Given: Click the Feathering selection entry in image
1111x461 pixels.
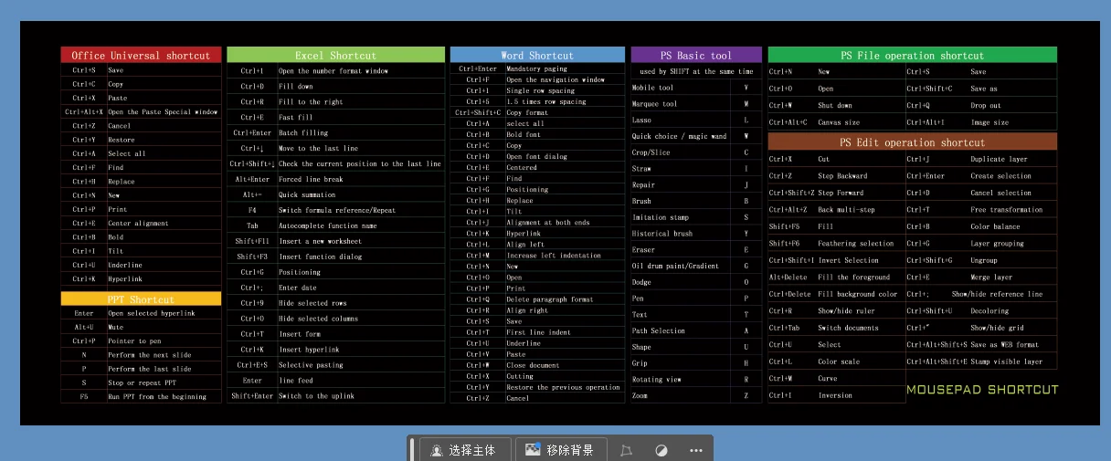Looking at the screenshot, I should [x=855, y=244].
